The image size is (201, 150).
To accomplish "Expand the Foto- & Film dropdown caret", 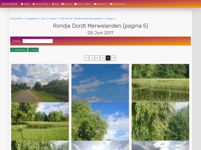I will 91,4.
